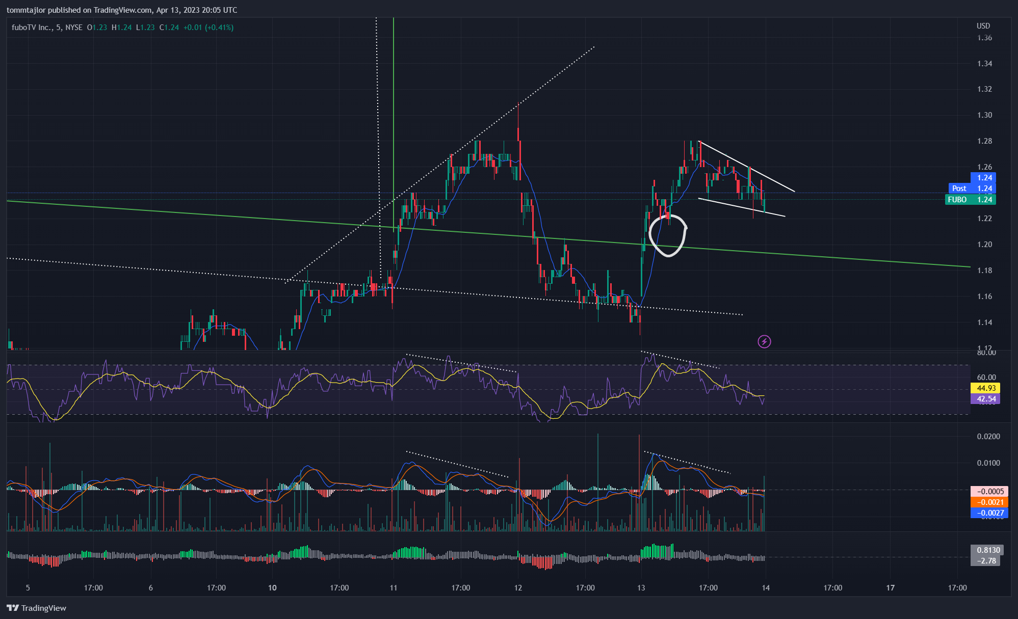Screen dimensions: 1018x619
Task: Click the 60.00 RSI axis label
Action: (x=986, y=378)
